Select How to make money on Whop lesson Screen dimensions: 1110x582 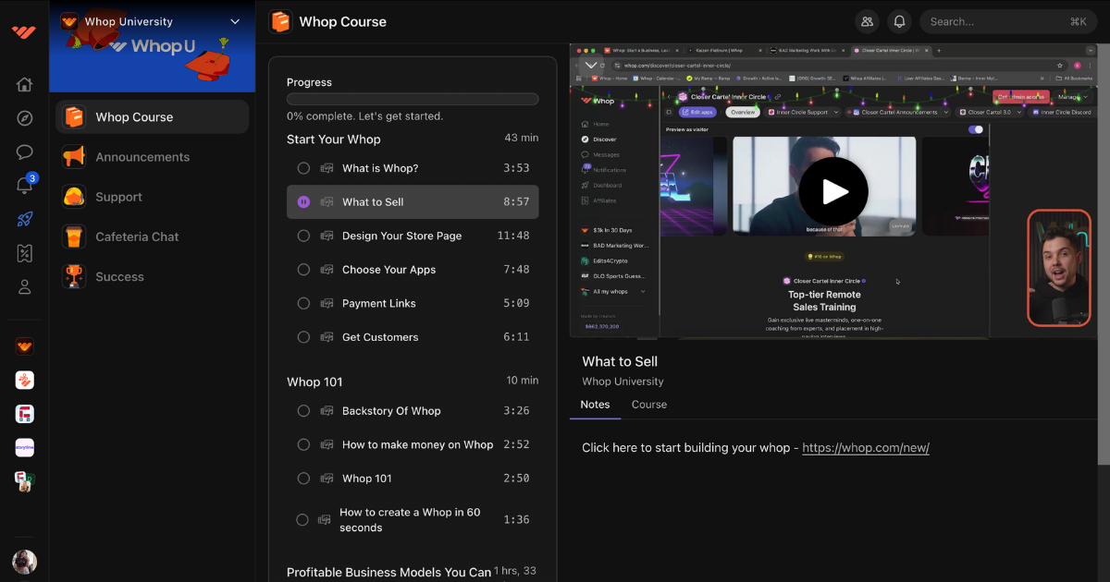coord(413,444)
